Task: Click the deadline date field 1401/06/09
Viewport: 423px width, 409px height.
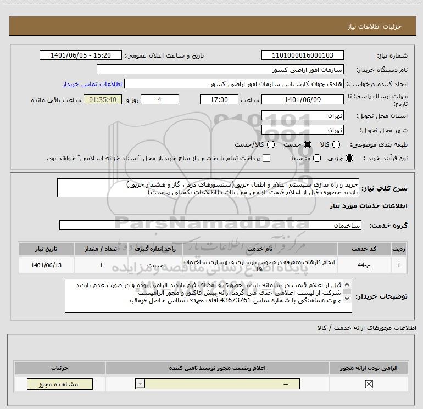Action: pos(302,99)
